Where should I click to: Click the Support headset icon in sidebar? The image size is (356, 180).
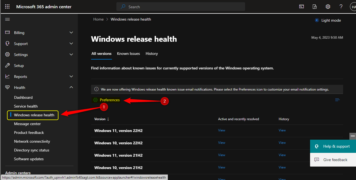coord(8,43)
